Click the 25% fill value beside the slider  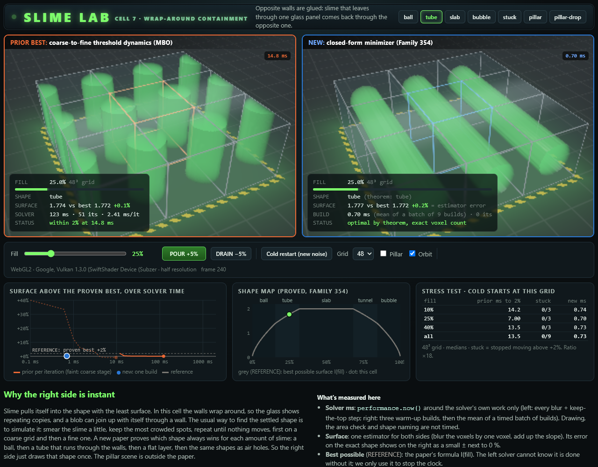coord(138,254)
